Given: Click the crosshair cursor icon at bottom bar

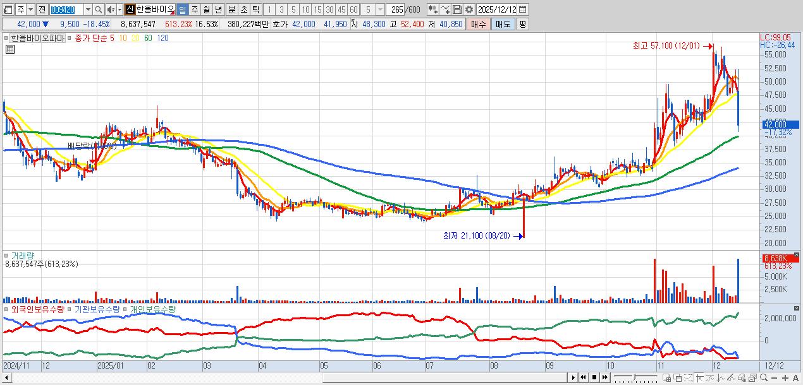Looking at the screenshot, I should coord(699,377).
